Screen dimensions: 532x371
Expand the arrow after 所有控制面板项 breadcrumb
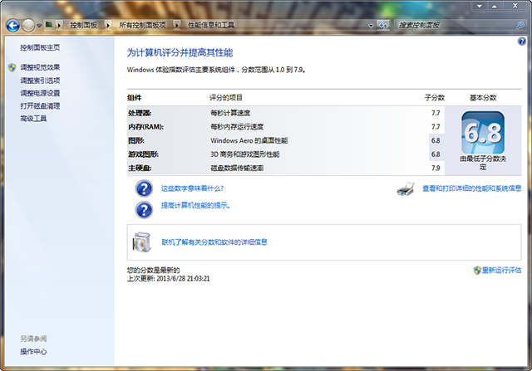[177, 25]
